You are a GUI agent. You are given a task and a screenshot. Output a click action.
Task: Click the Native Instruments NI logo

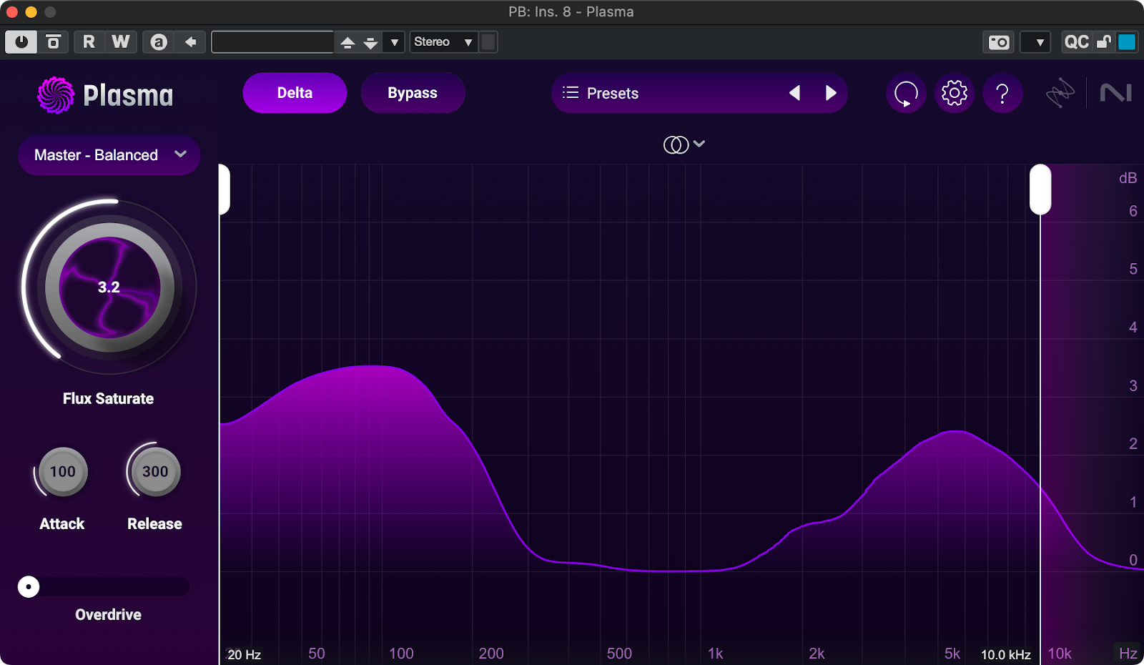(x=1115, y=93)
